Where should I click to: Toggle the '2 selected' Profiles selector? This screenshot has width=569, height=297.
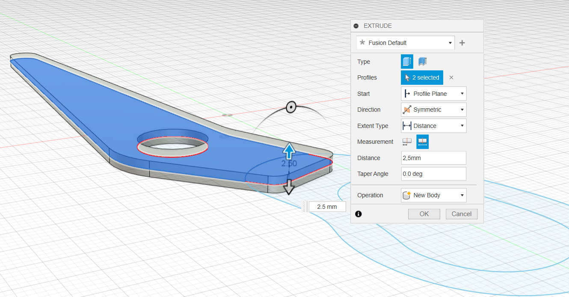point(422,77)
